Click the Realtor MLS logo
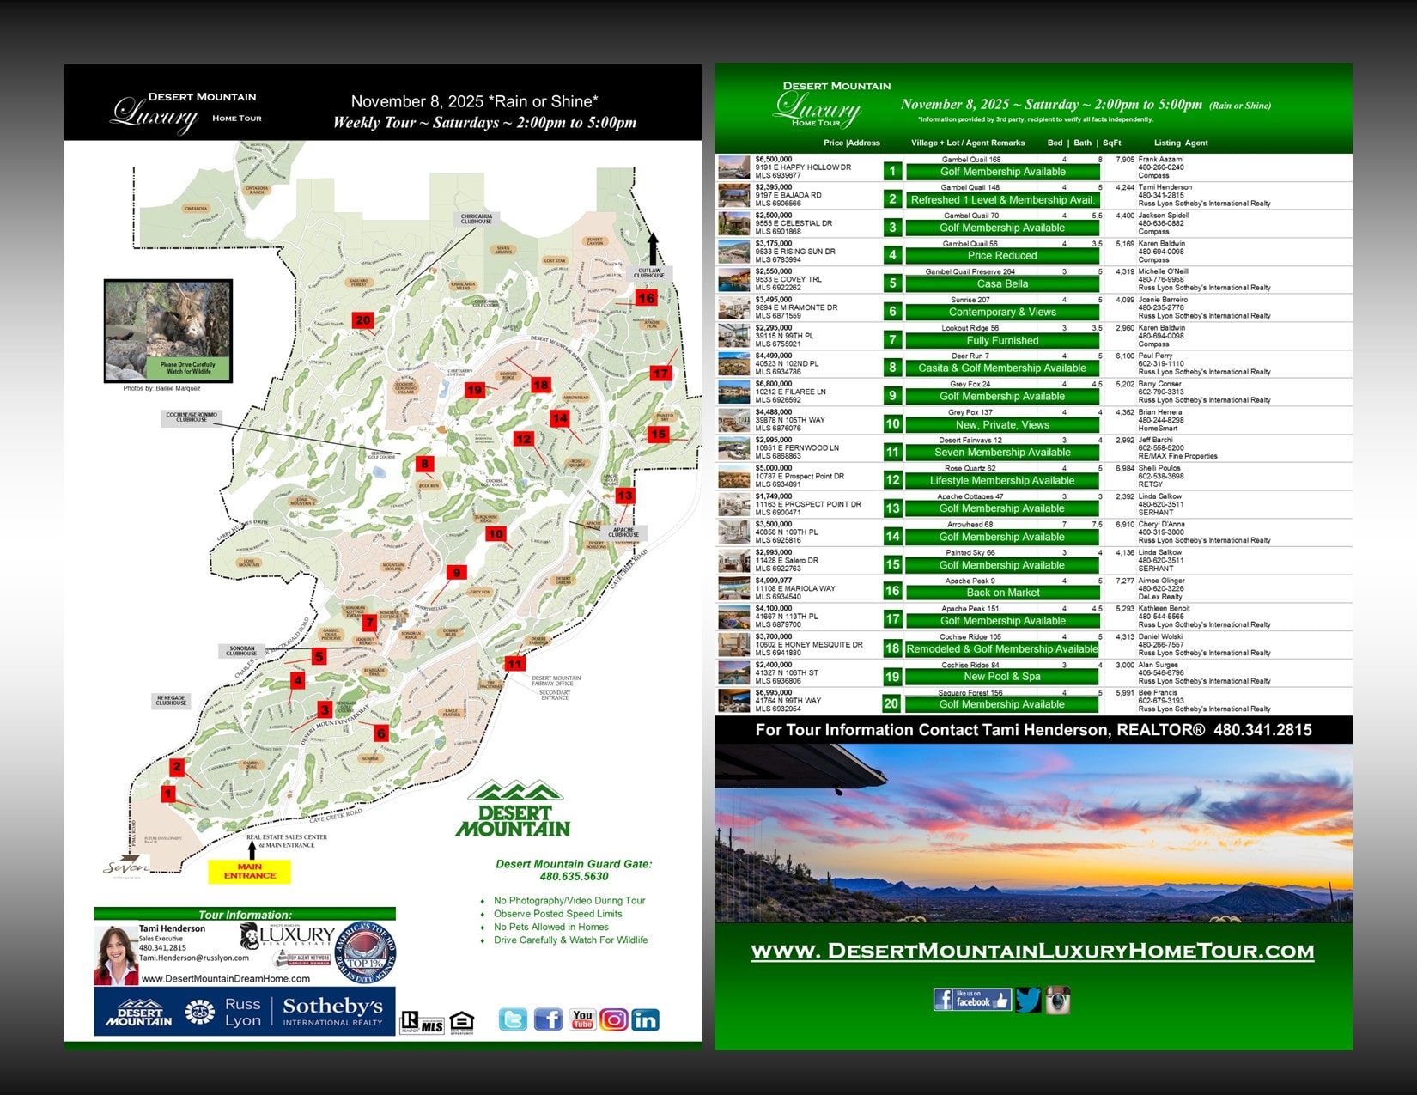Viewport: 1417px width, 1095px height. pos(422,1022)
